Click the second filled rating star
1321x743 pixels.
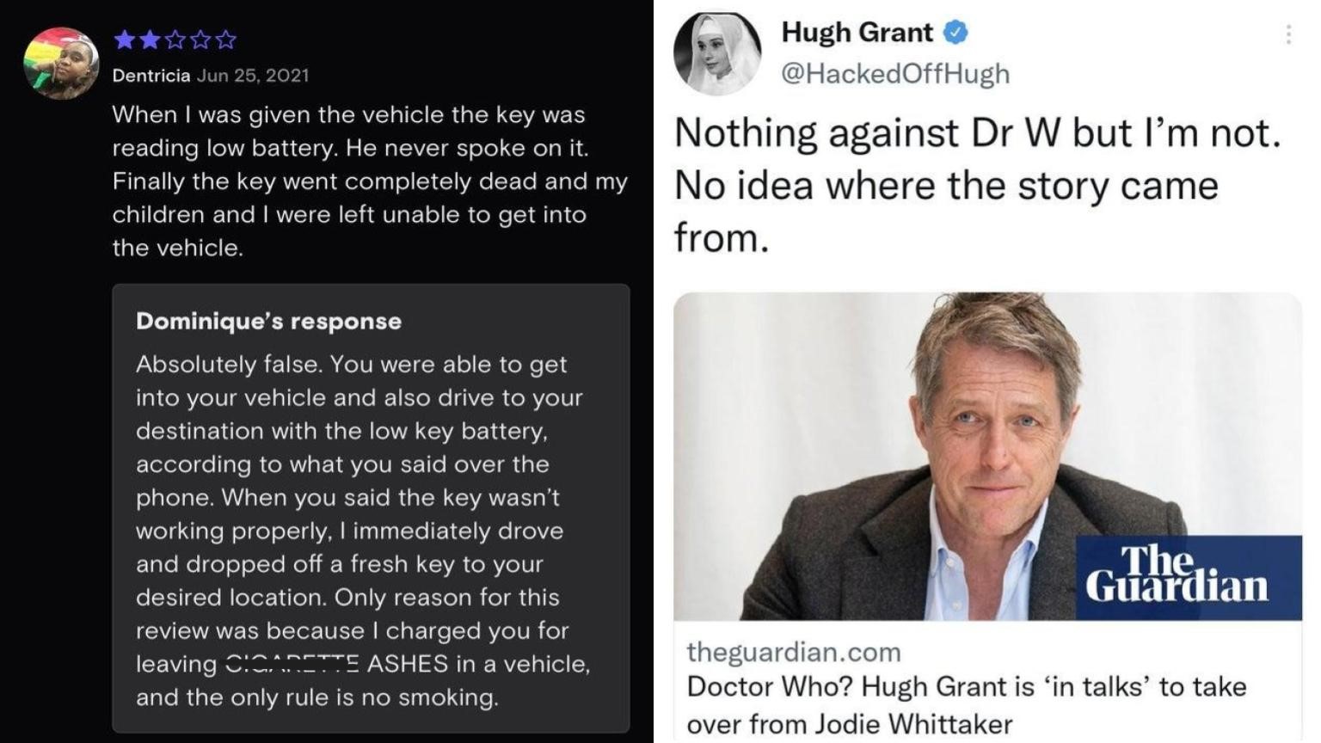point(149,39)
